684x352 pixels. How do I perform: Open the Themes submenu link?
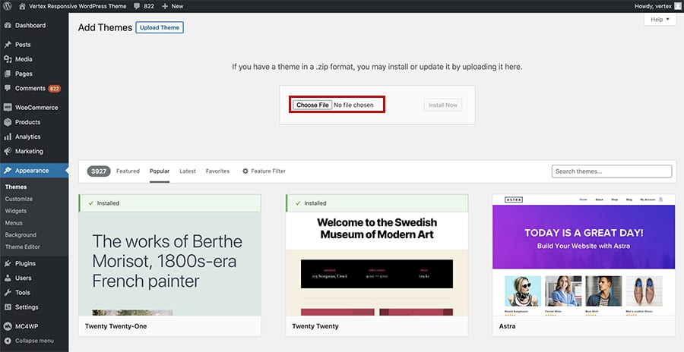pyautogui.click(x=16, y=187)
